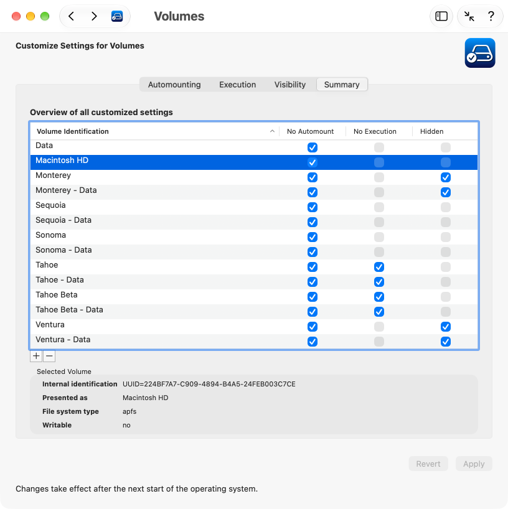The height and width of the screenshot is (509, 508).
Task: Toggle No Execution for Tahoe Beta
Action: (x=379, y=297)
